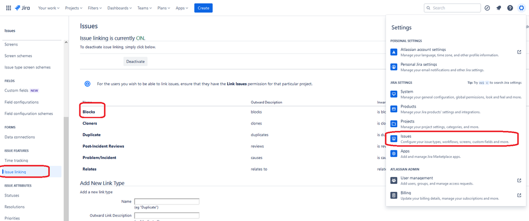Image resolution: width=529 pixels, height=221 pixels.
Task: Open the Dashboards dropdown
Action: point(120,8)
